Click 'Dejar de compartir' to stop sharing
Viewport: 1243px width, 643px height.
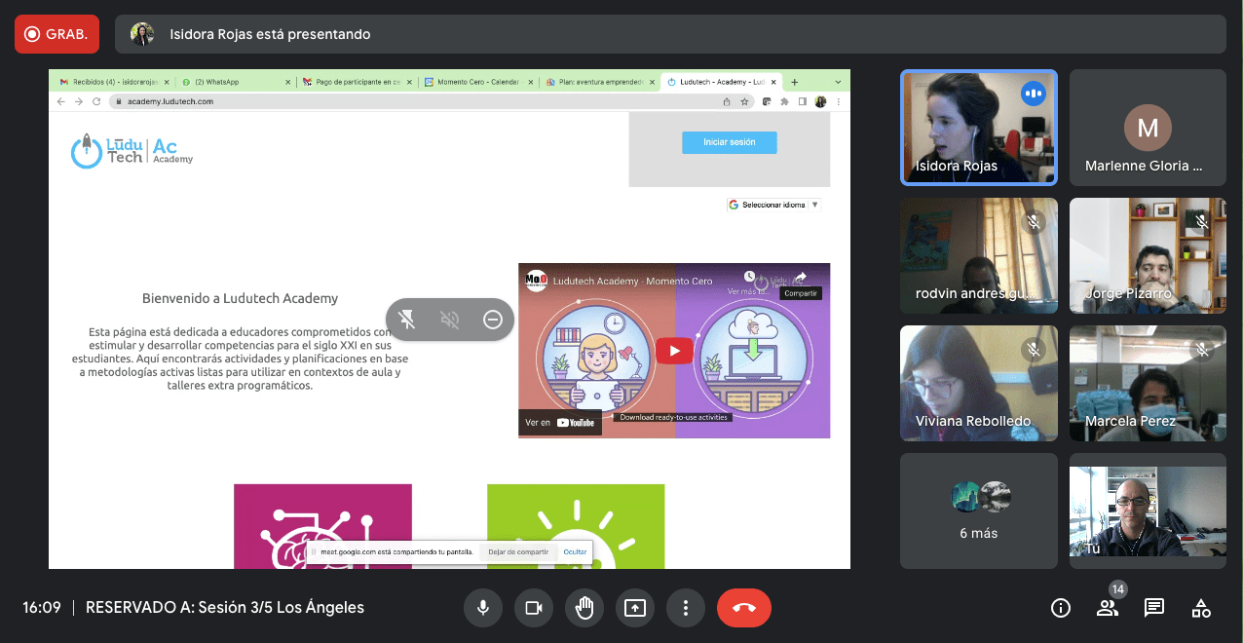click(x=518, y=552)
